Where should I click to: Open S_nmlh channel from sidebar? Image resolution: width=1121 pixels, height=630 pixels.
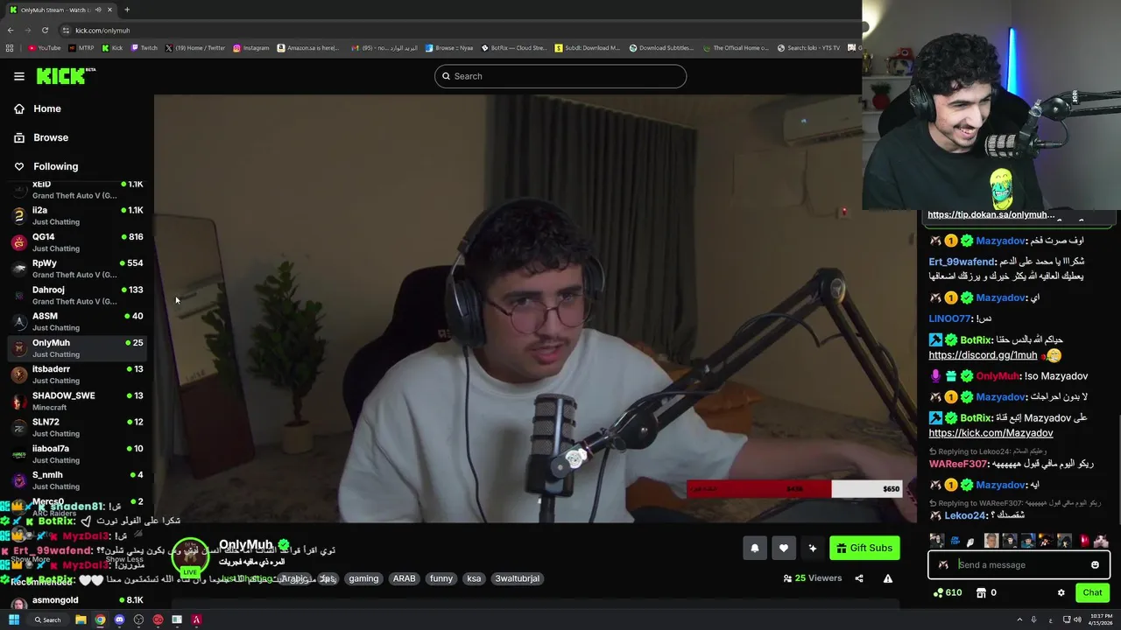pyautogui.click(x=77, y=480)
